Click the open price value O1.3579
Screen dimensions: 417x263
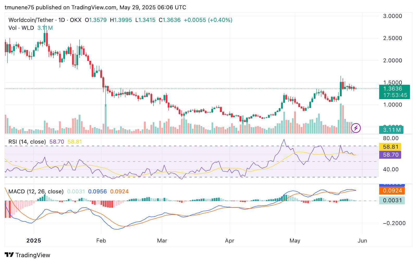point(96,20)
